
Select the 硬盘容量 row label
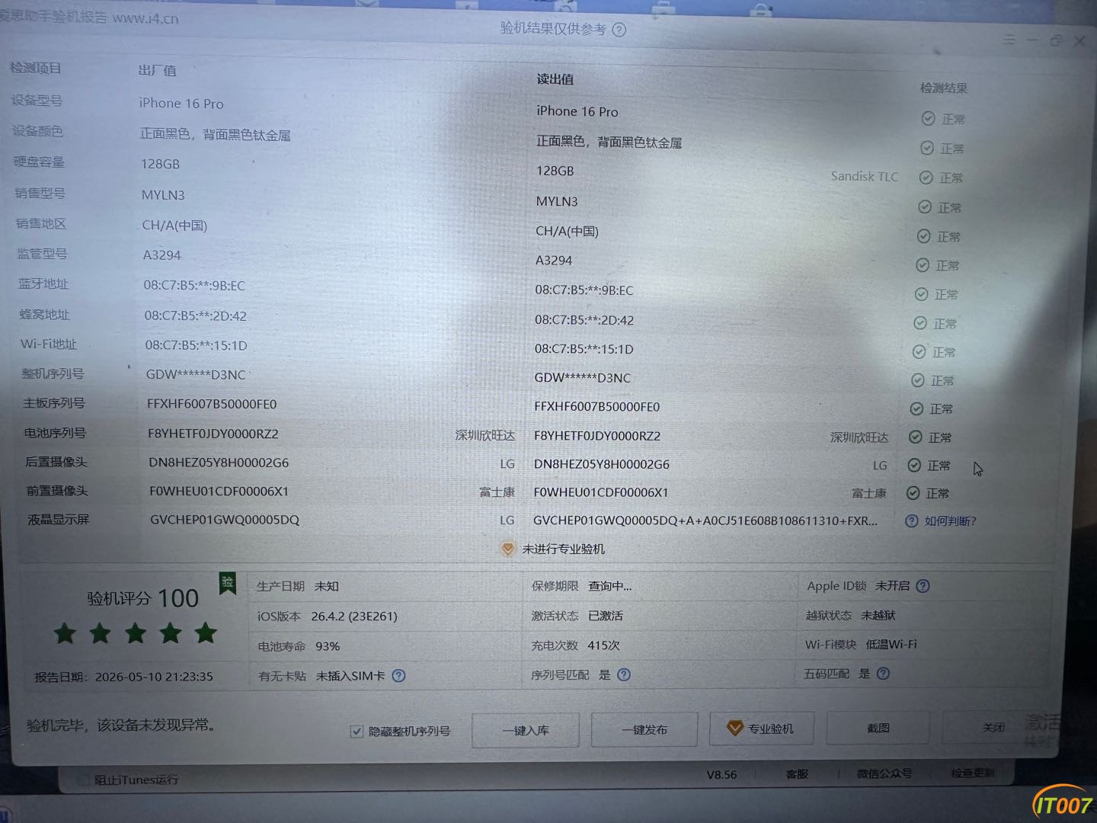coord(39,162)
